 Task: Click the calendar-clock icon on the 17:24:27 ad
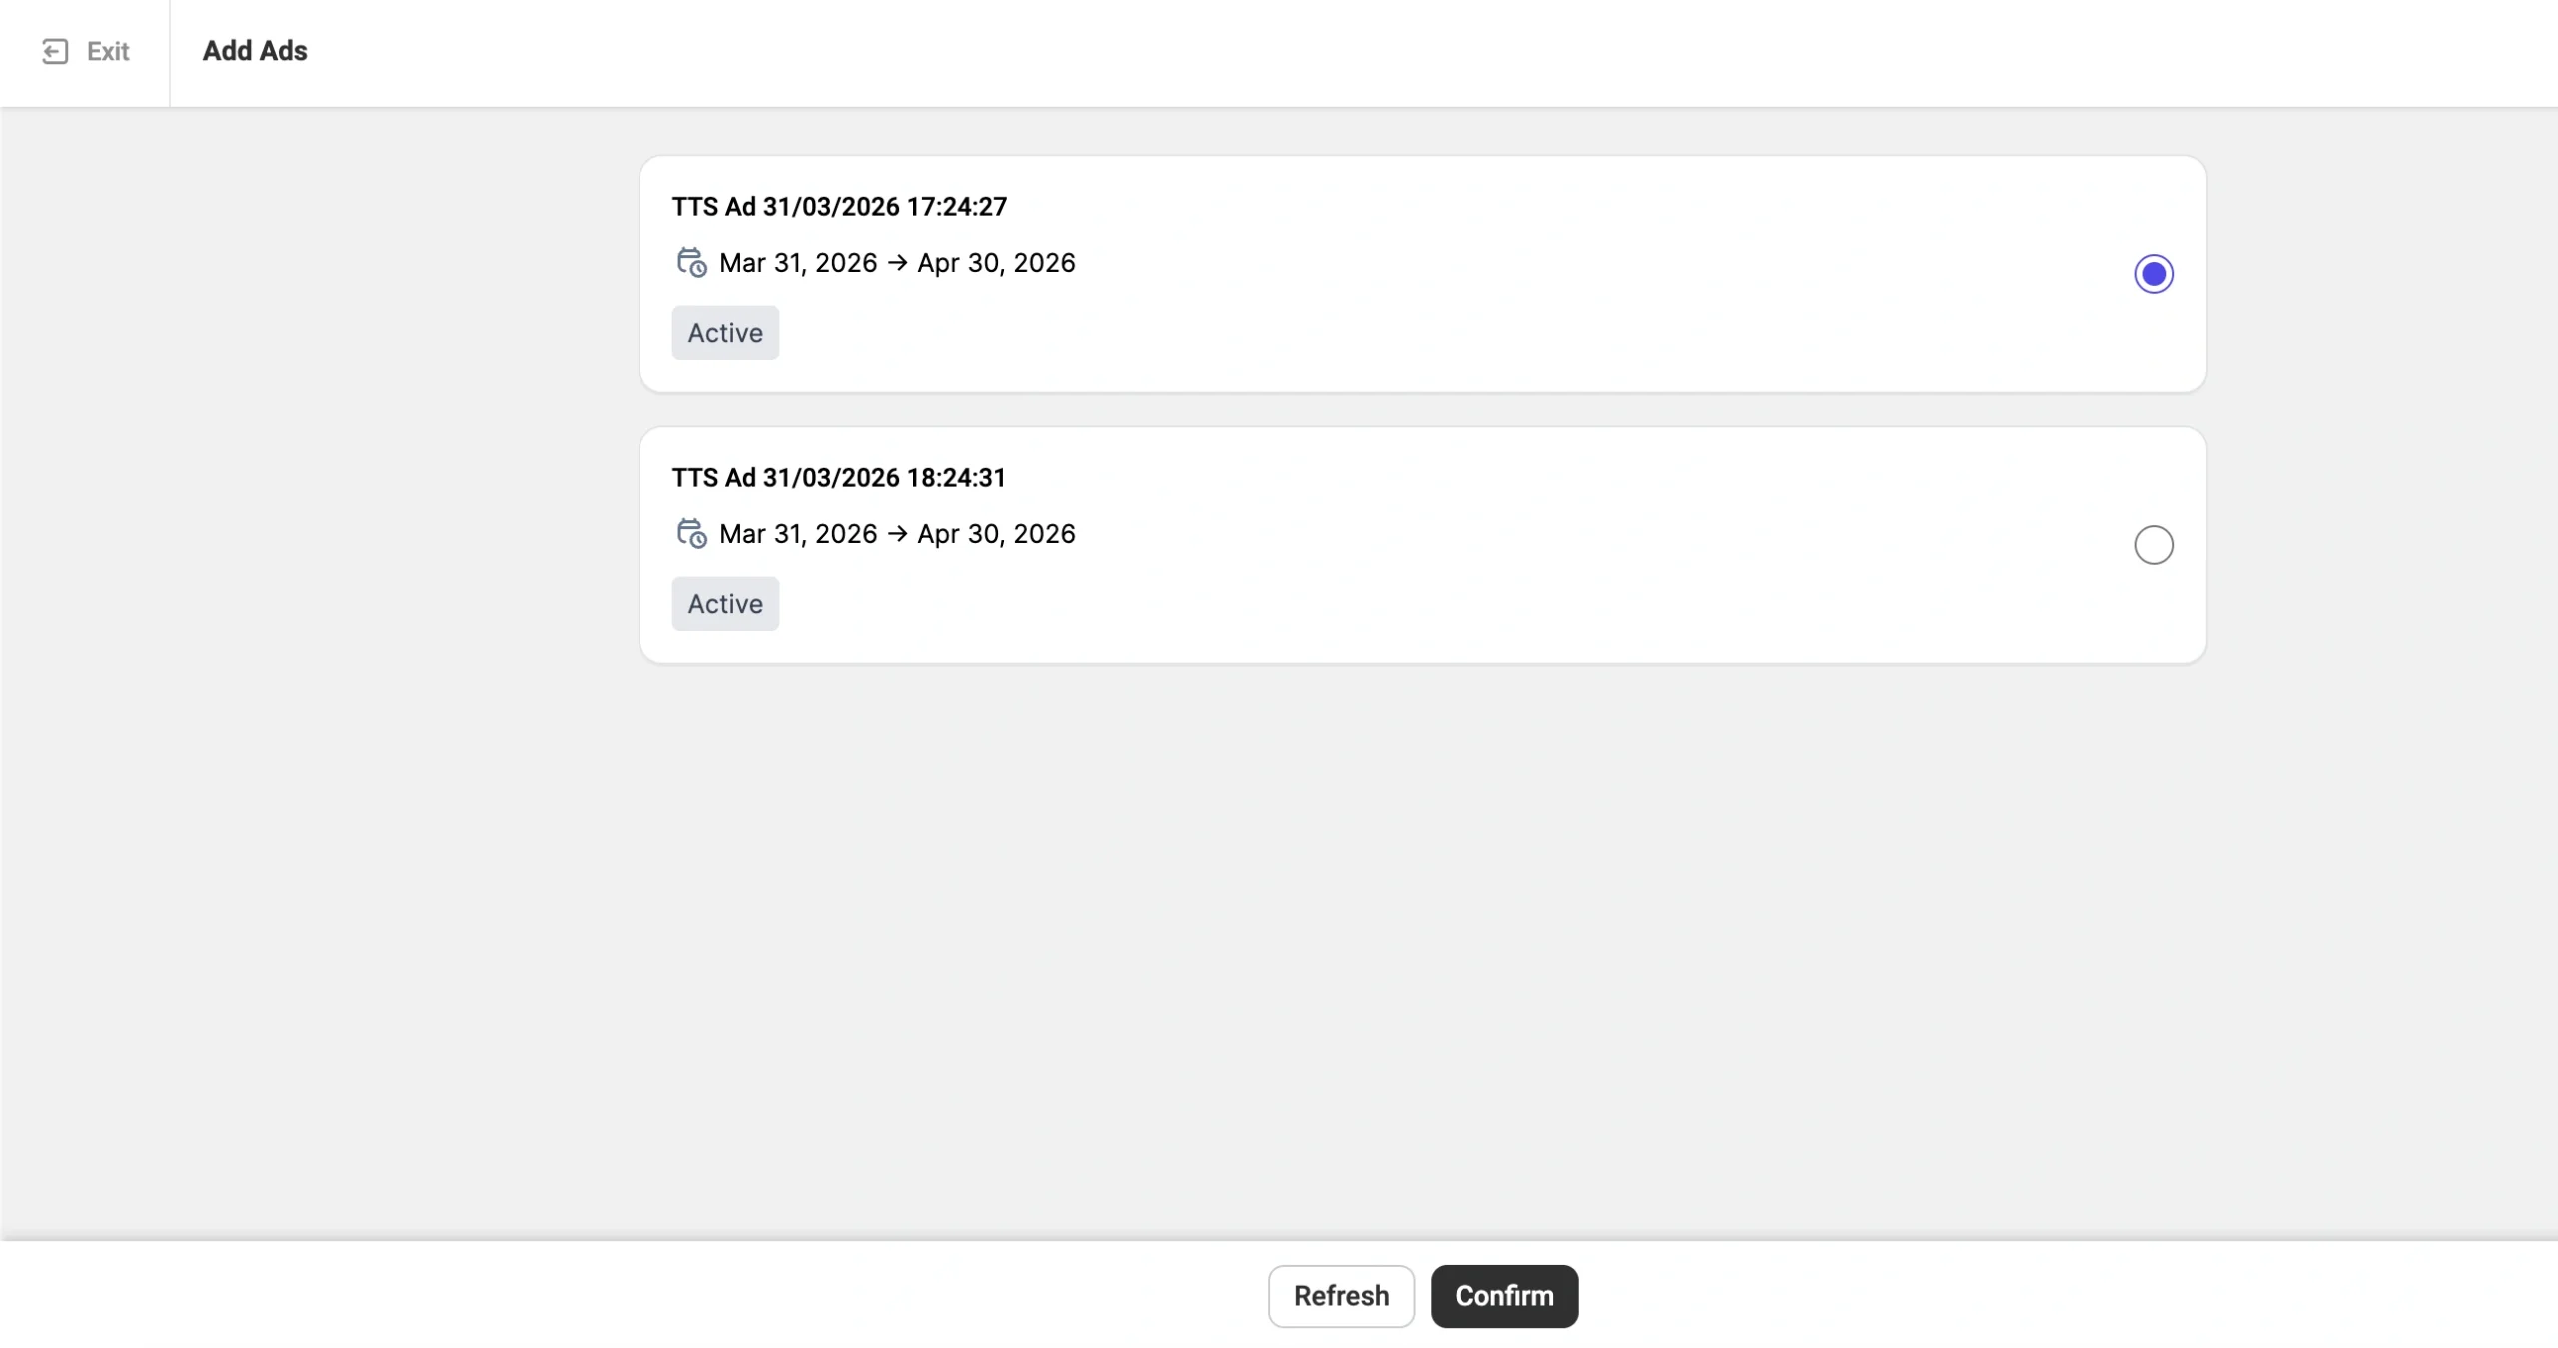pyautogui.click(x=691, y=262)
